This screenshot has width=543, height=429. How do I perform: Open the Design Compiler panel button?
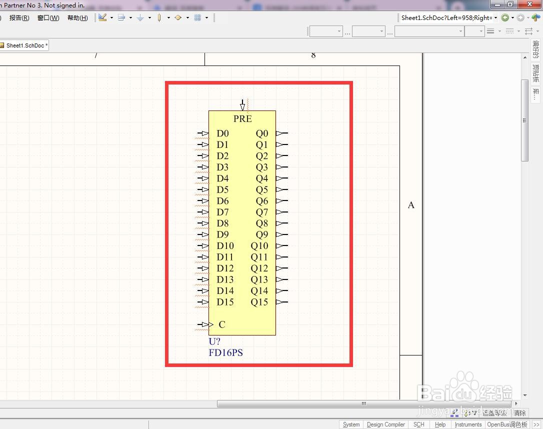(x=386, y=424)
